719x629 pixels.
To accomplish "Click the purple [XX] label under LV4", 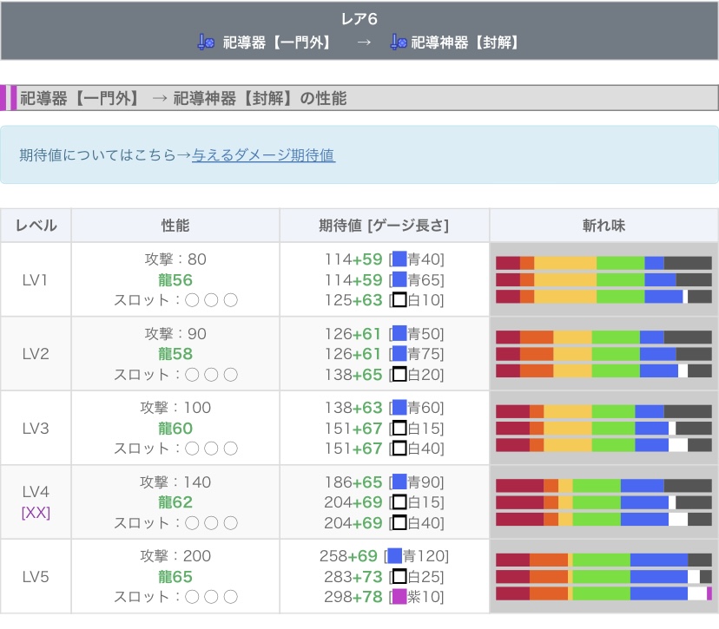I will pyautogui.click(x=36, y=513).
